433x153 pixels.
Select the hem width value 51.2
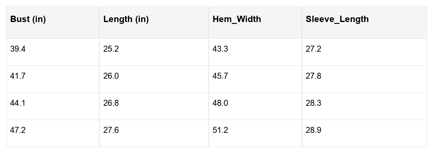[220, 130]
